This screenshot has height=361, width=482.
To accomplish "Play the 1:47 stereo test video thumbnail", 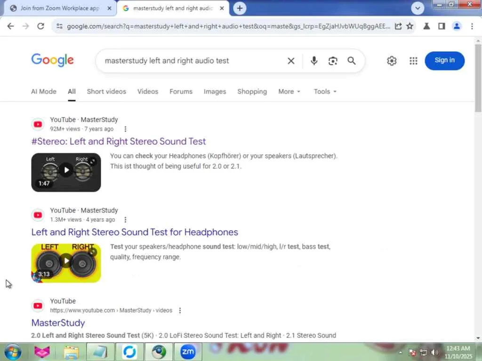I will point(66,172).
